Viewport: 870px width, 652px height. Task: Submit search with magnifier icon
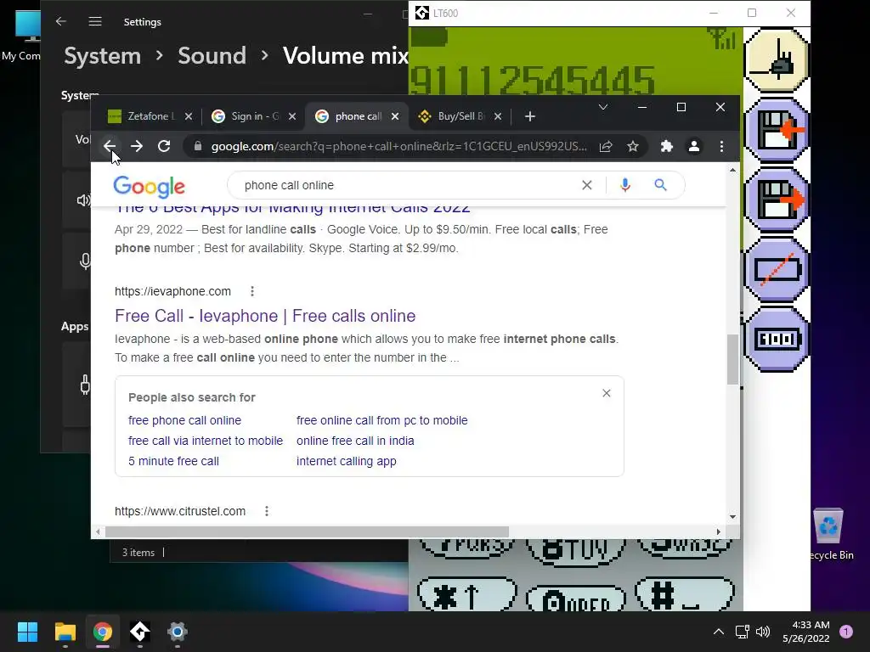pos(660,185)
